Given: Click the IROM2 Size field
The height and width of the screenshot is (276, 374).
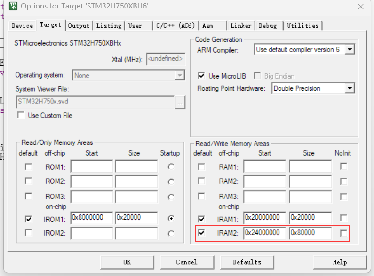Looking at the screenshot, I should tap(136, 233).
